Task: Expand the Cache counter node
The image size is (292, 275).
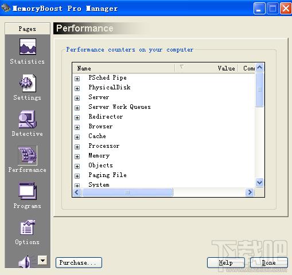Action: (x=77, y=137)
